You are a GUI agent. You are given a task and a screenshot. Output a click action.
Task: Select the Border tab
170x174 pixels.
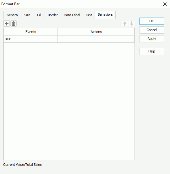[53, 15]
